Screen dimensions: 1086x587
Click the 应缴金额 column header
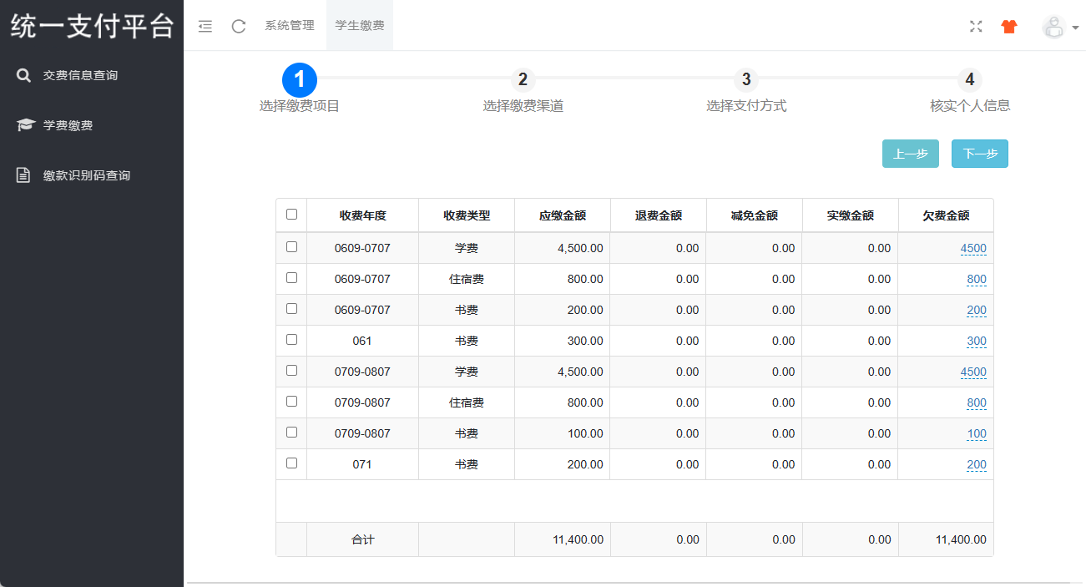click(563, 215)
